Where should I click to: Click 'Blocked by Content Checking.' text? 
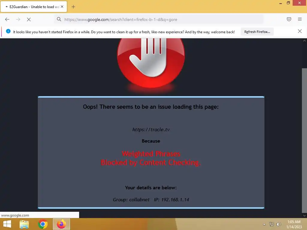coord(151,163)
